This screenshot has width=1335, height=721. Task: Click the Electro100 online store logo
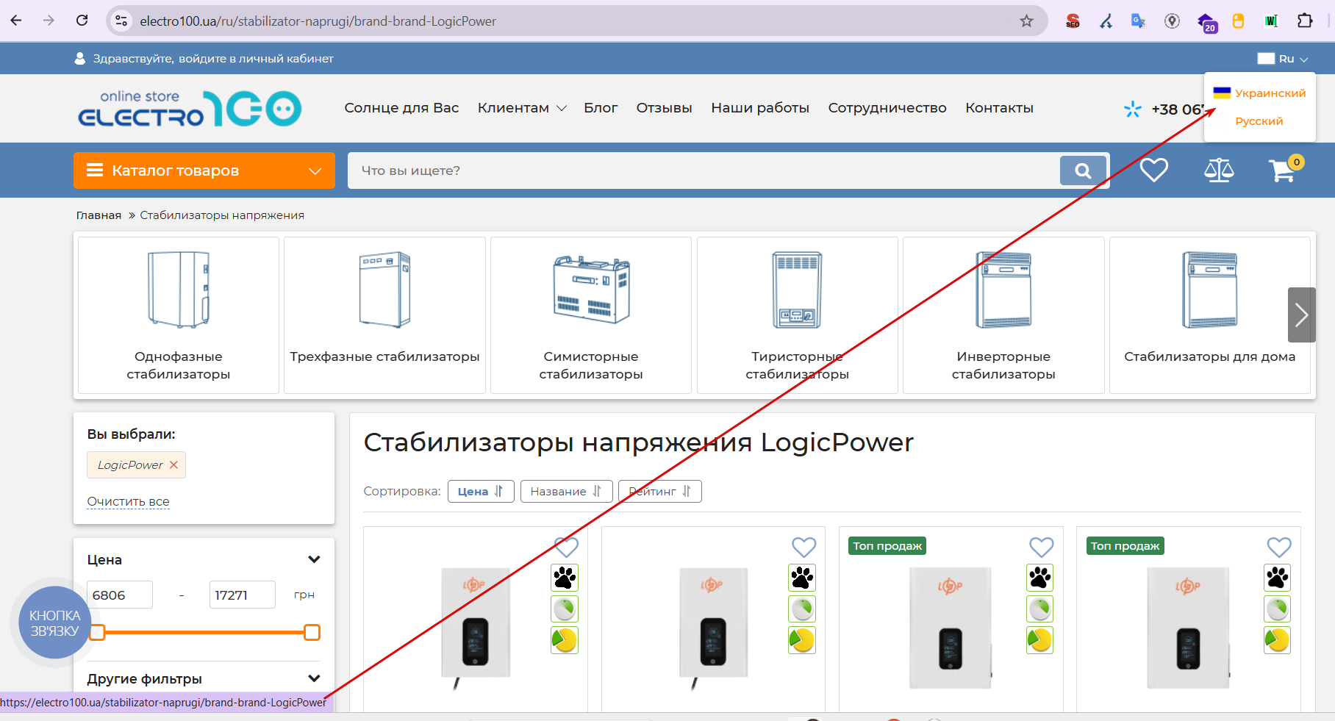pos(190,108)
